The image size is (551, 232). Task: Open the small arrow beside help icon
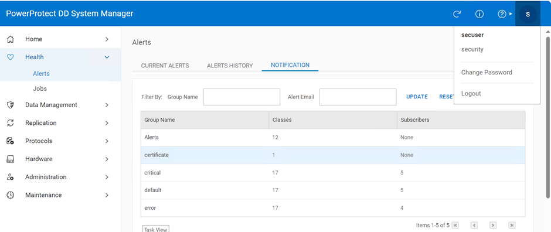point(511,14)
